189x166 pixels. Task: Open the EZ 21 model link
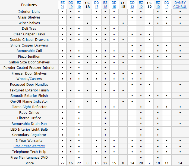62,5
